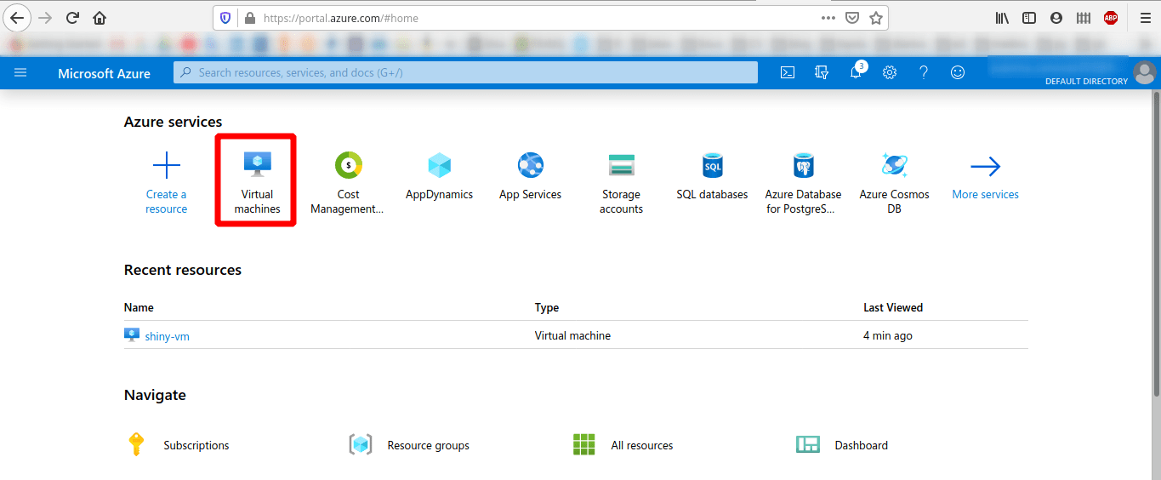Screen dimensions: 1161x480
Task: Open Firefox application menu
Action: coord(1145,18)
